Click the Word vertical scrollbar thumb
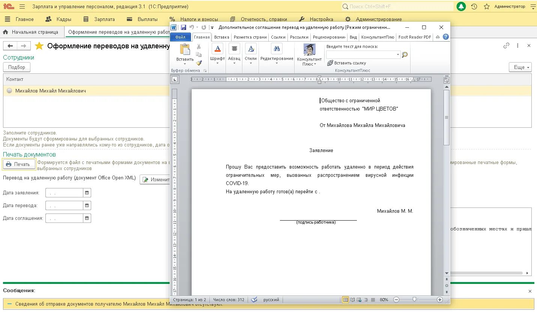Screen dimensions: 537x312 pyautogui.click(x=447, y=117)
